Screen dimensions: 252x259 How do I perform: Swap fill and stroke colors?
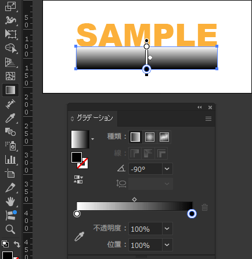[x=17, y=244]
